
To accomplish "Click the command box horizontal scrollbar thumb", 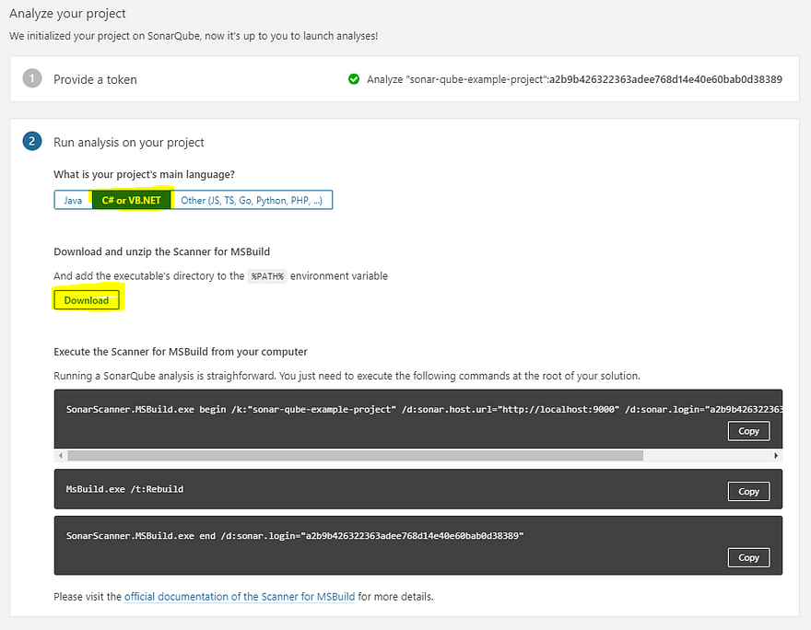I will click(x=356, y=455).
